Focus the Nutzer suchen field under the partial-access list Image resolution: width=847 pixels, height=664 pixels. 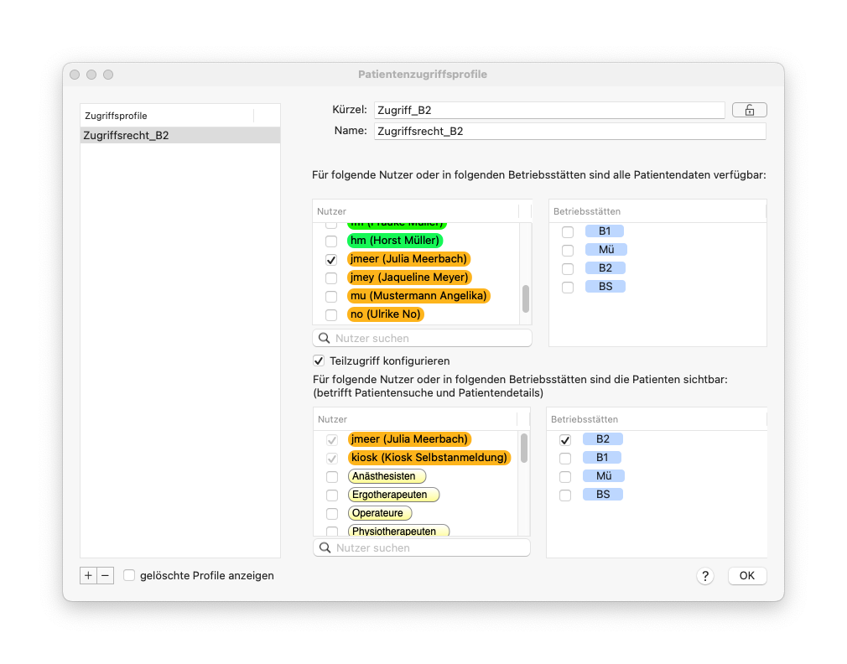pos(422,548)
